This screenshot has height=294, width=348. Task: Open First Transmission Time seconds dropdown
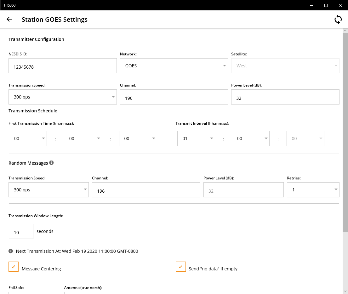(138, 139)
